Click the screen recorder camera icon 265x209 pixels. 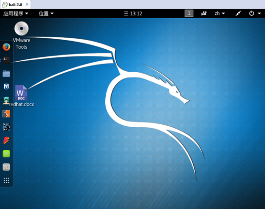[x=204, y=13]
